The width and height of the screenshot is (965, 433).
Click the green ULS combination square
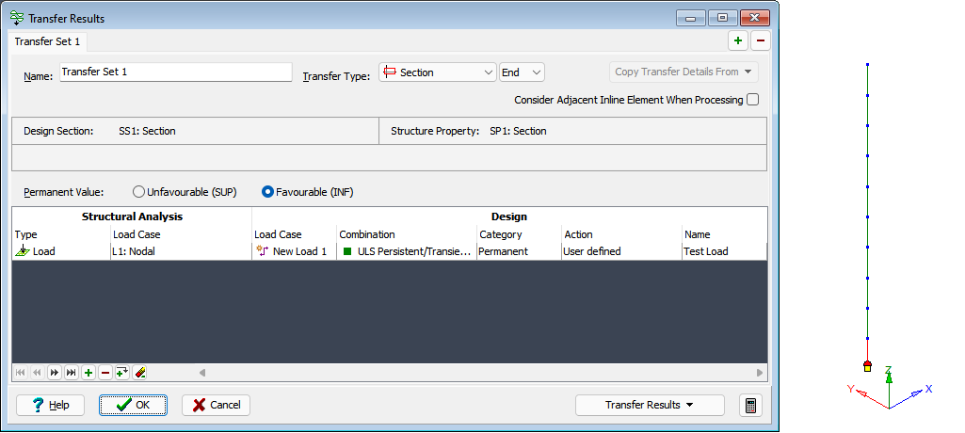coord(347,251)
